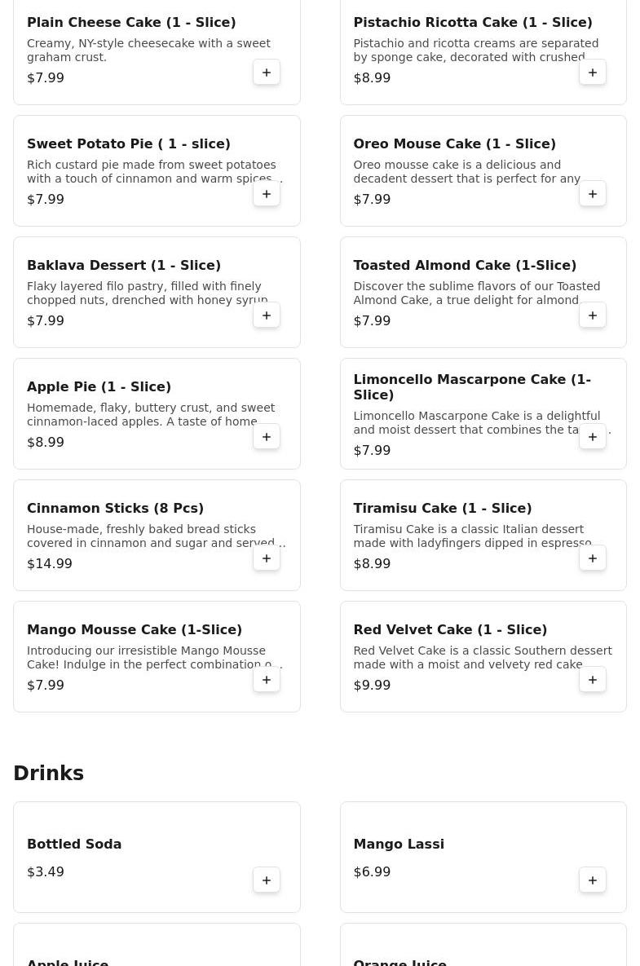Add Apple Pie slice via plus icon
Viewport: 640px width, 966px height.
266,436
